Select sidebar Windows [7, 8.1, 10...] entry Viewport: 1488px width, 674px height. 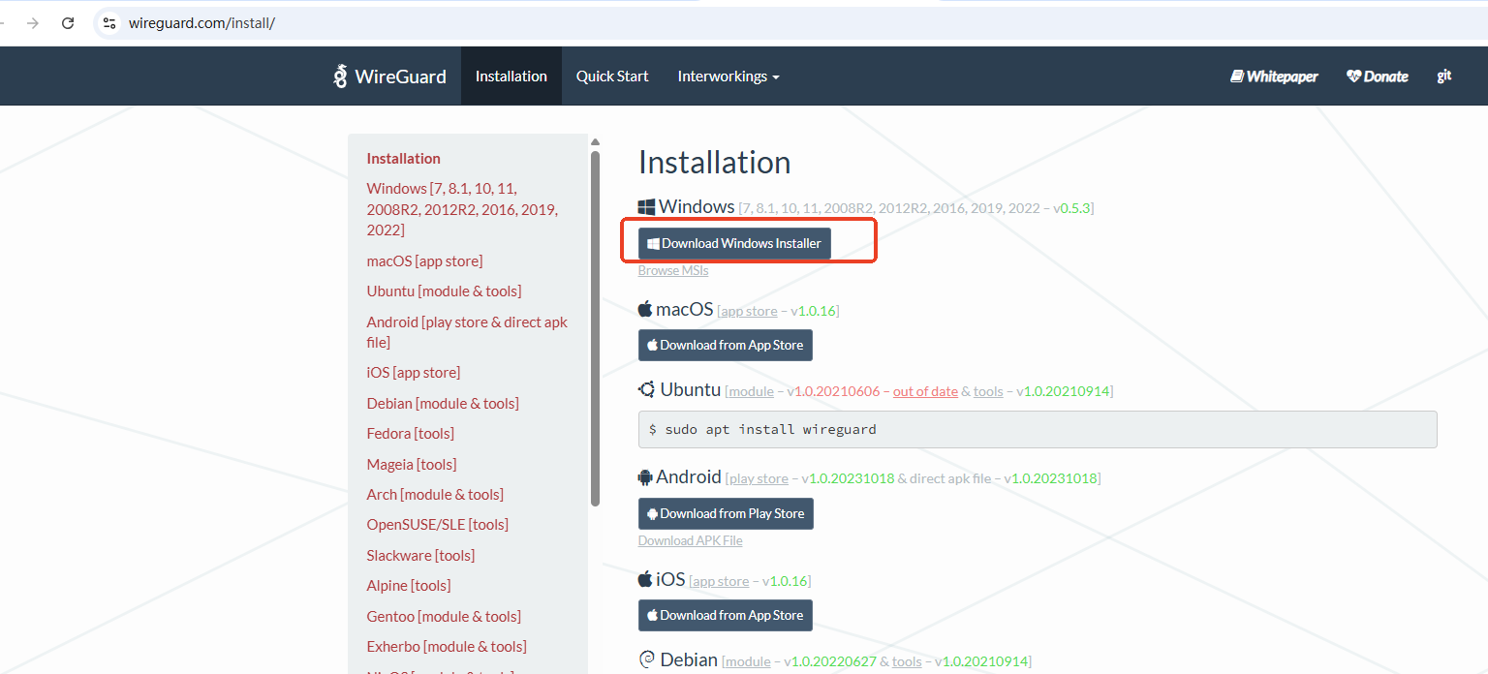[x=462, y=209]
